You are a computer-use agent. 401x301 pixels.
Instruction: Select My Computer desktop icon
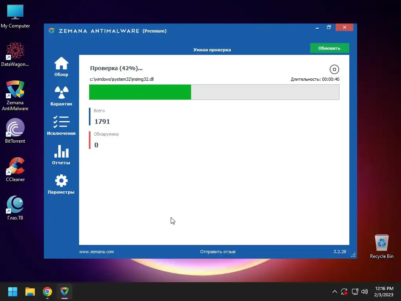pos(15,16)
